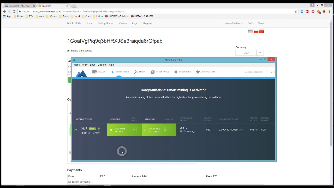The height and width of the screenshot is (188, 334).
Task: Open the Orders page link
Action: [123, 23]
